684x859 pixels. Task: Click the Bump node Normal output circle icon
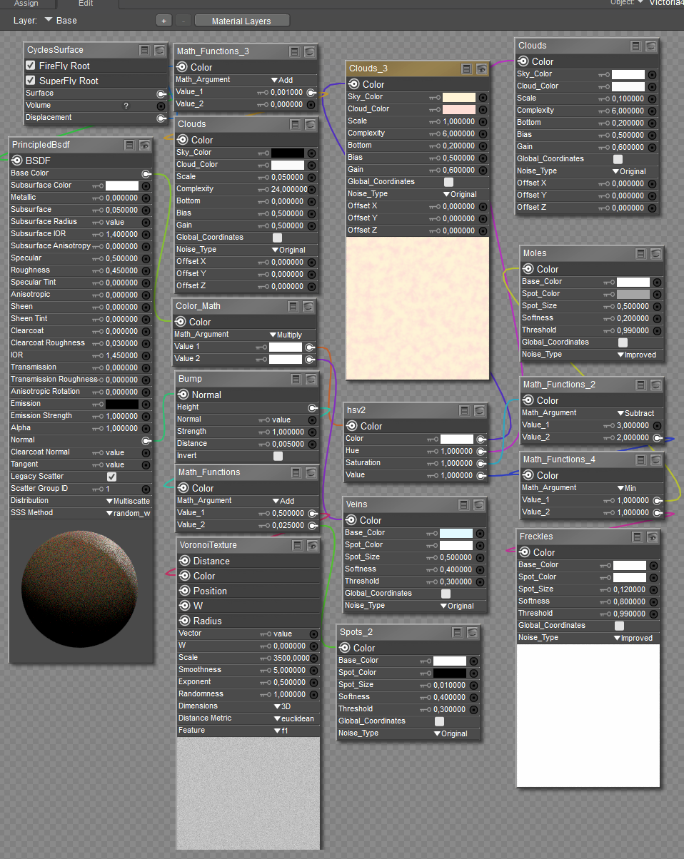tap(184, 395)
